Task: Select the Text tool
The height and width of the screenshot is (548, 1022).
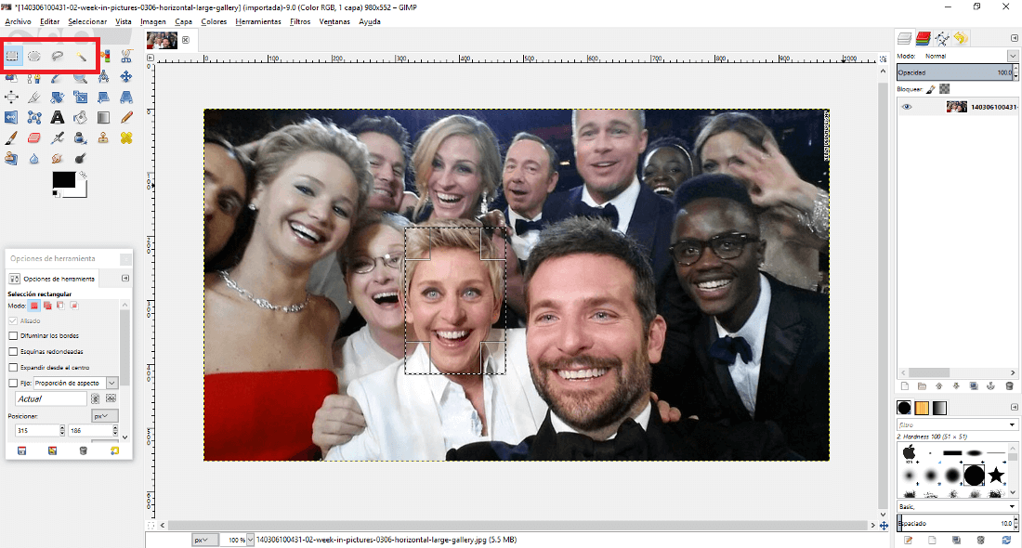Action: click(58, 117)
